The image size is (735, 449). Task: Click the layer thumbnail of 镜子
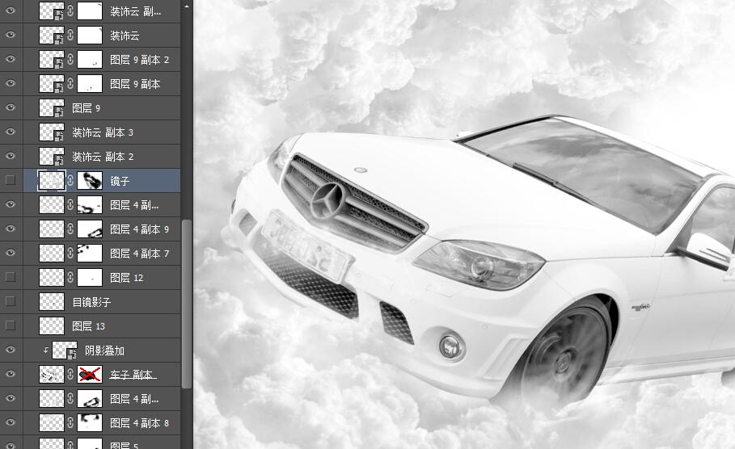(52, 180)
